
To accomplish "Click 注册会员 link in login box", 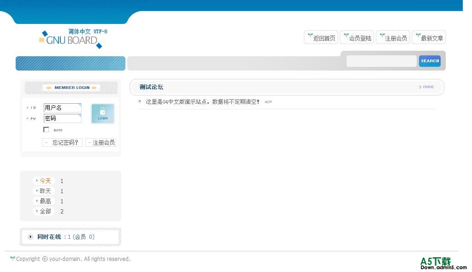I will click(102, 142).
